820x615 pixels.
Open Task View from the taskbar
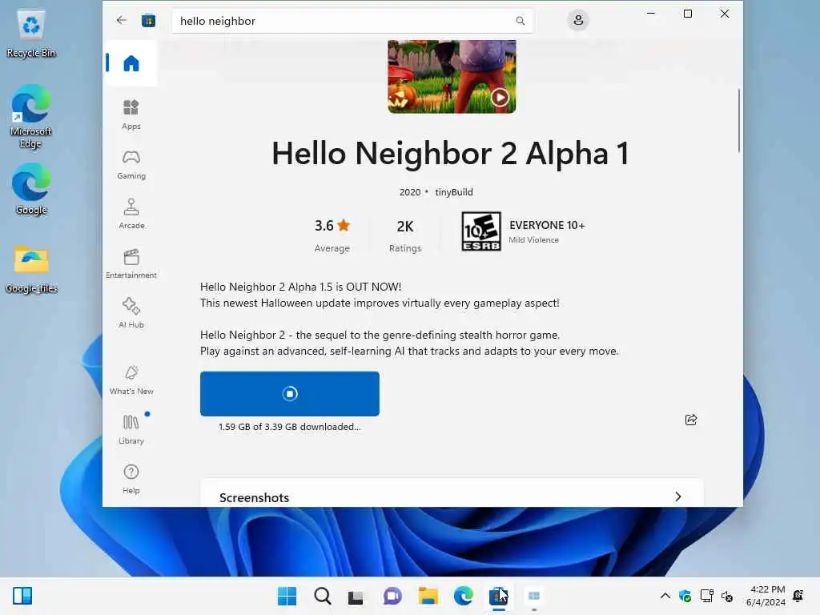(356, 597)
